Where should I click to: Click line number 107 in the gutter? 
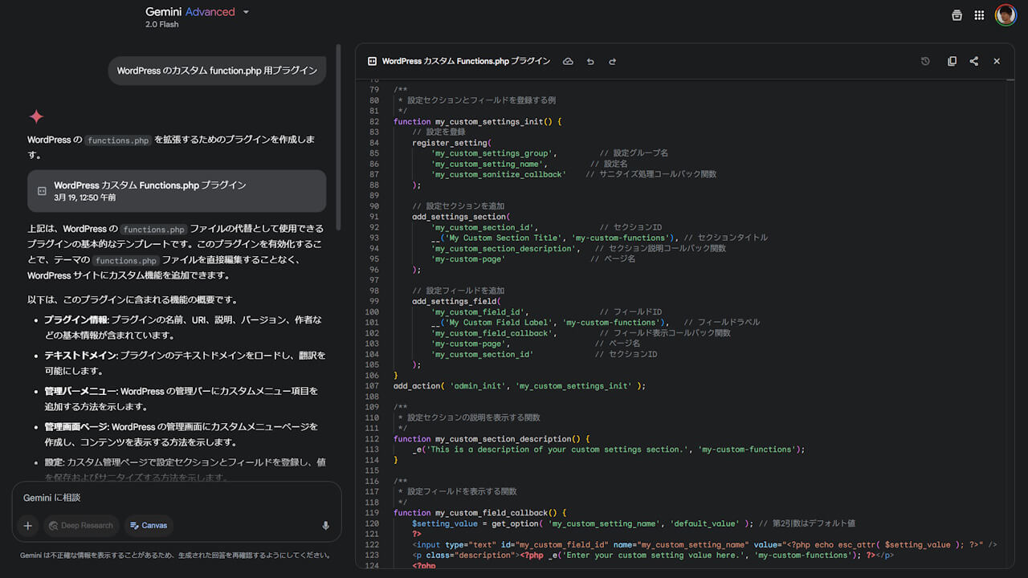coord(372,386)
